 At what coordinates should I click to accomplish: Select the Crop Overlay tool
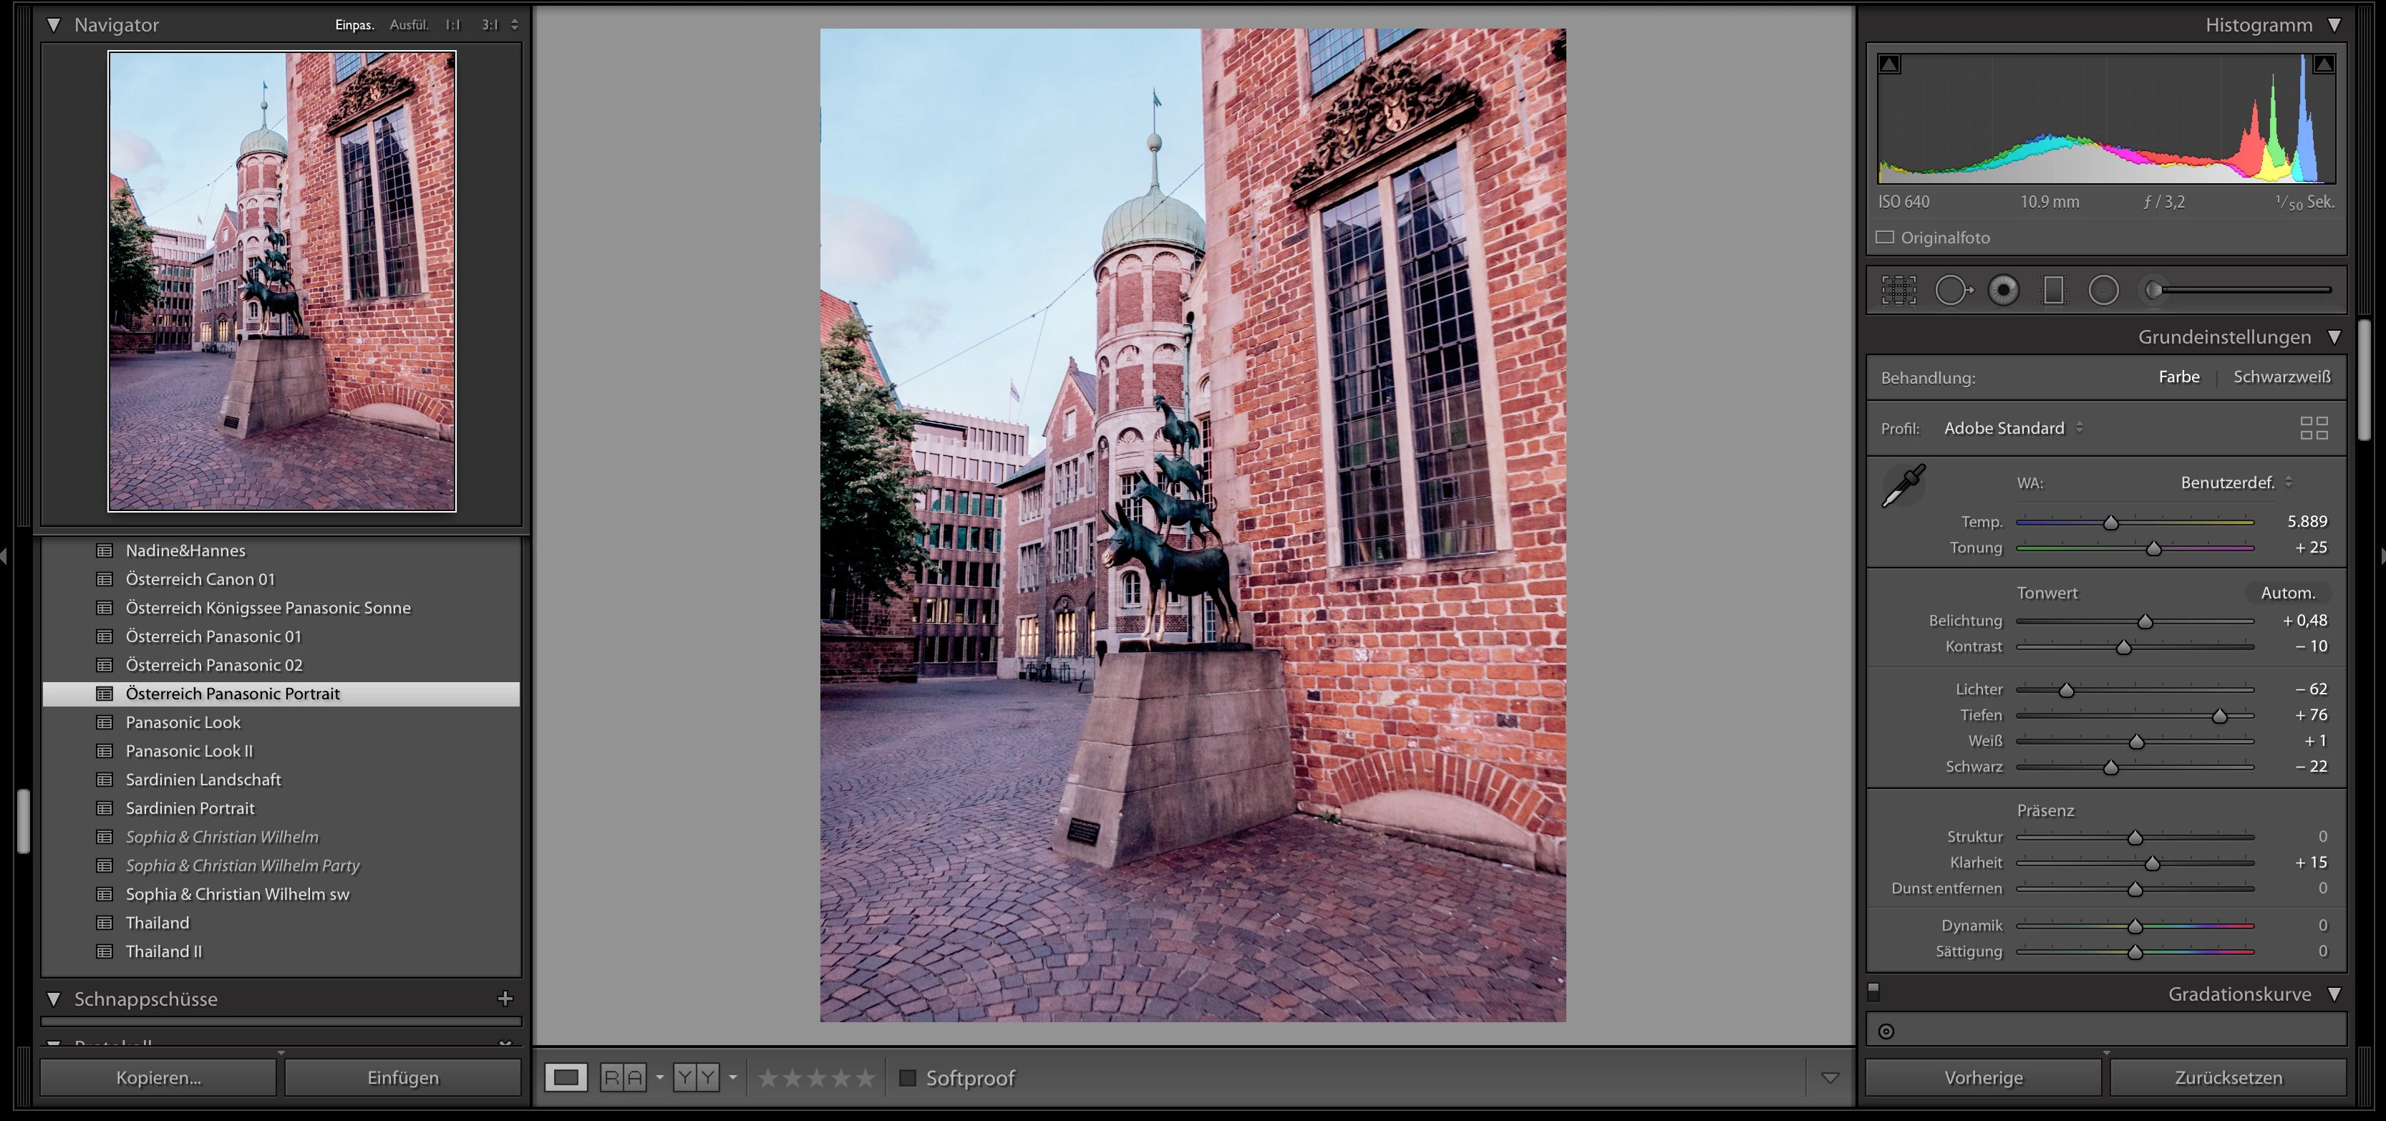1898,290
